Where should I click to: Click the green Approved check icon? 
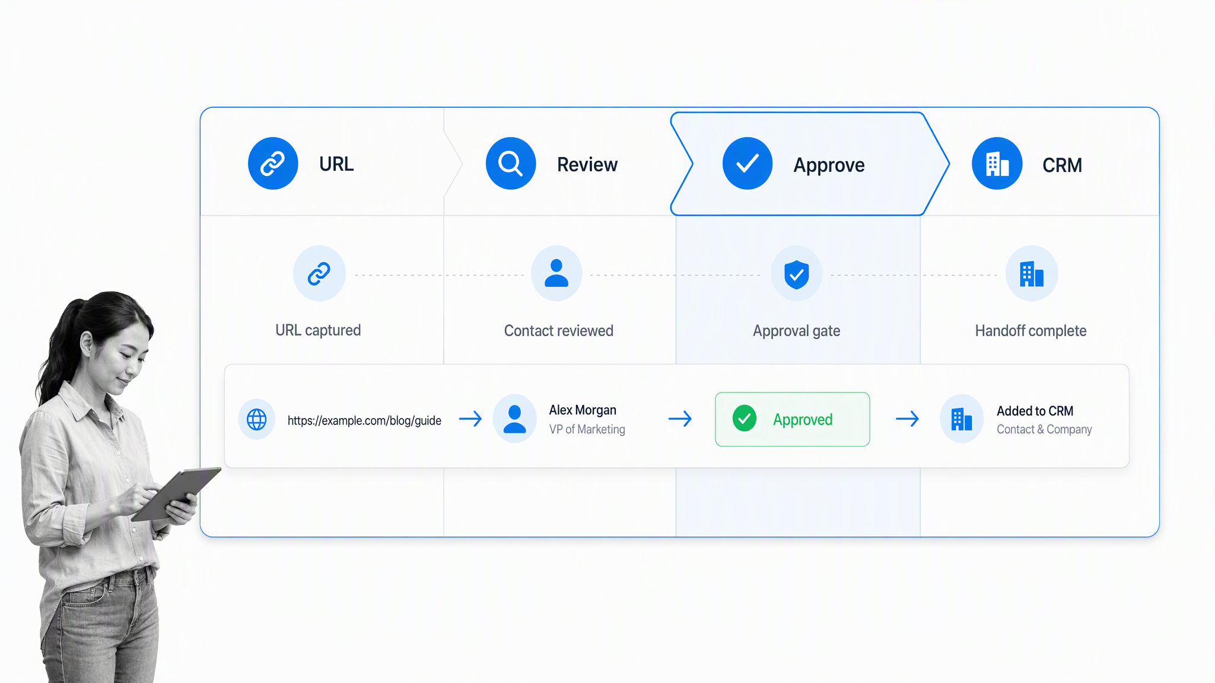tap(745, 419)
